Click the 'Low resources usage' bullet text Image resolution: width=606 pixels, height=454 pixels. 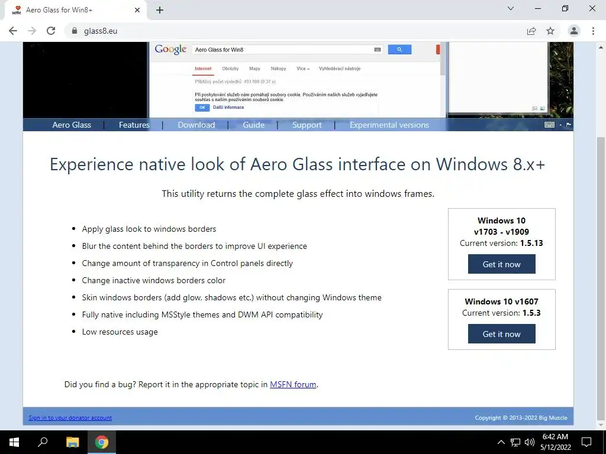(120, 332)
